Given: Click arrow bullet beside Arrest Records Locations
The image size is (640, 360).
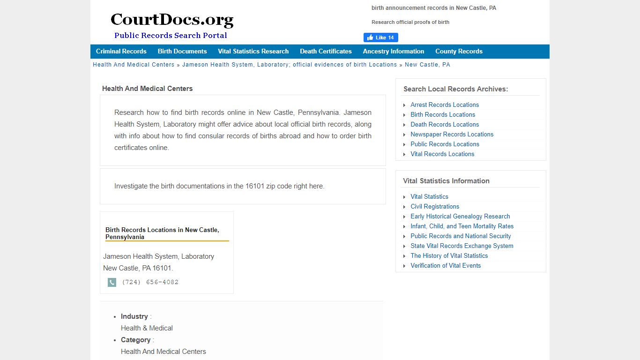Looking at the screenshot, I should click(x=404, y=105).
